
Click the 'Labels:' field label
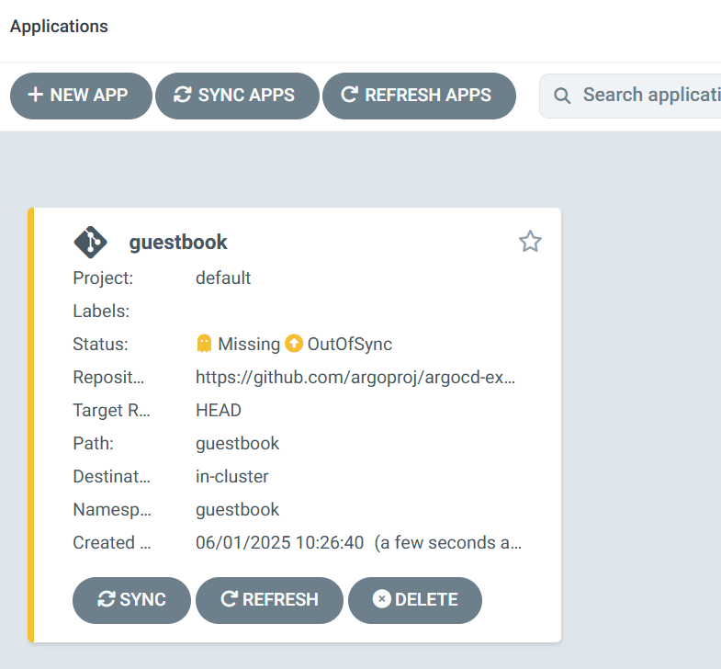pos(101,311)
